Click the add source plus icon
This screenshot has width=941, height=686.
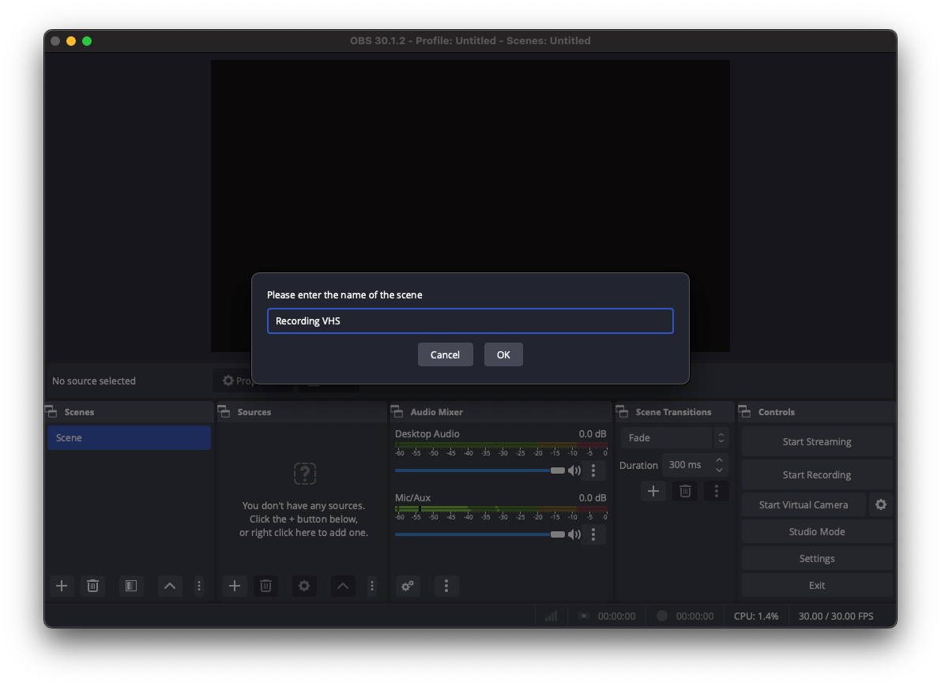pyautogui.click(x=234, y=586)
